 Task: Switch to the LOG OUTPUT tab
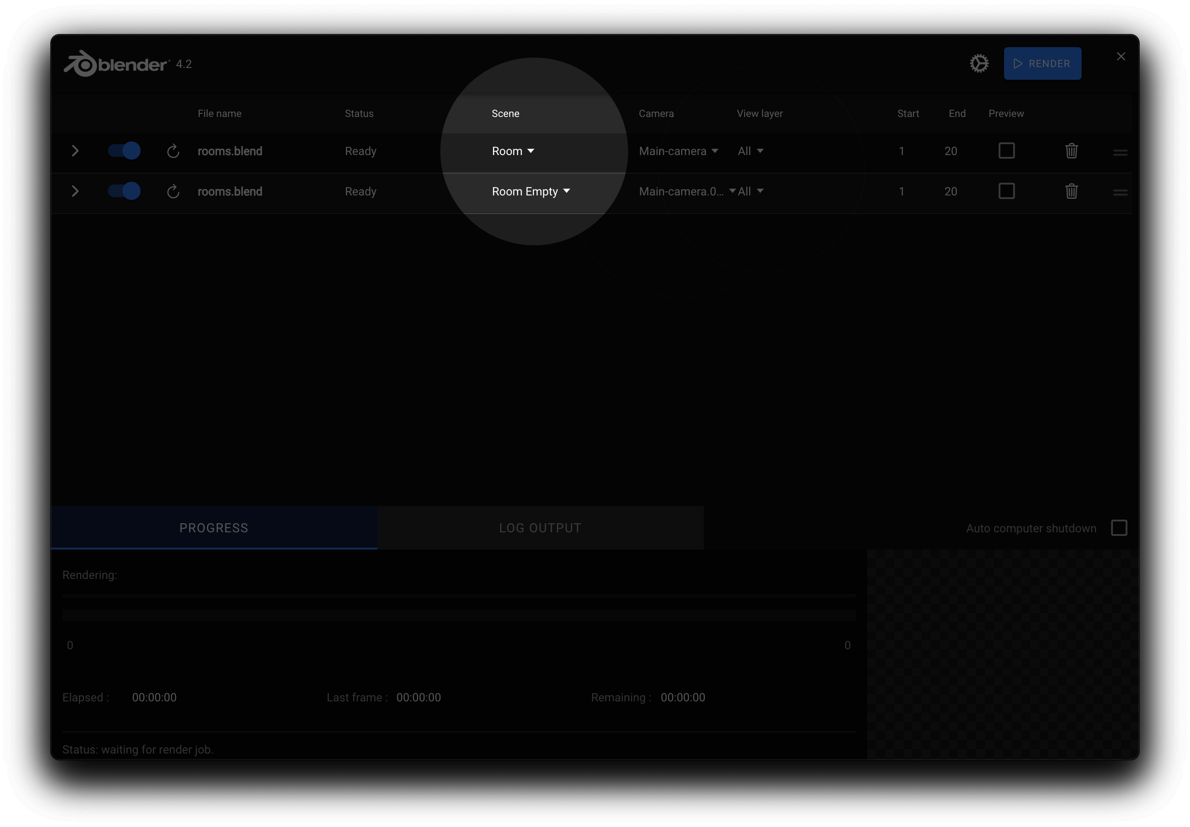540,528
